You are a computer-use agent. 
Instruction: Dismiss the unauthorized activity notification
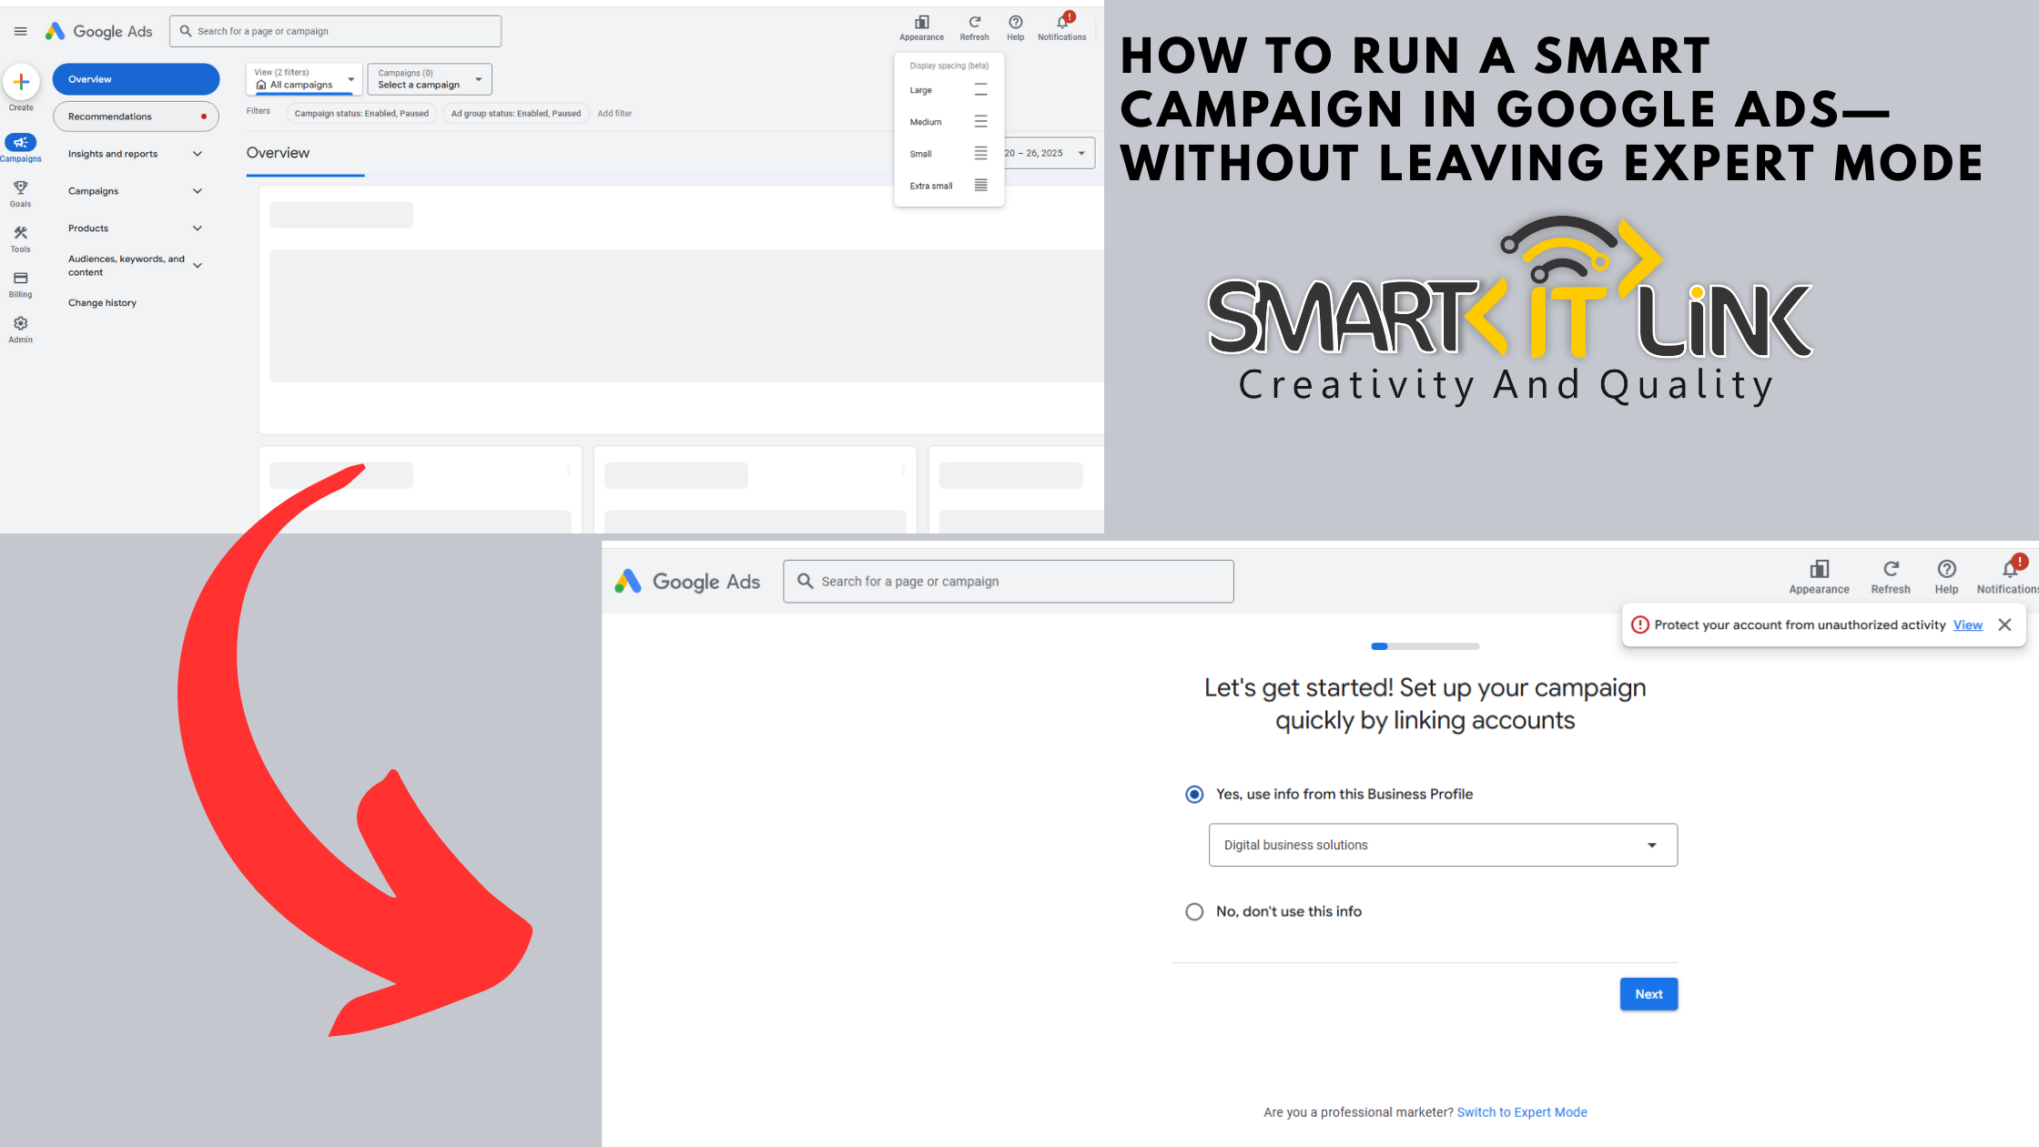[x=2004, y=624]
